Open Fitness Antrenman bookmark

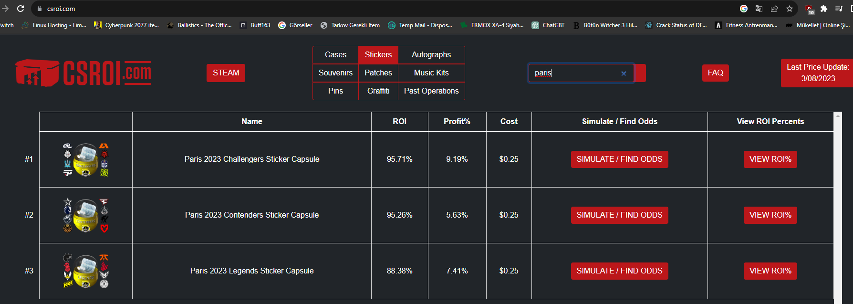coord(746,25)
